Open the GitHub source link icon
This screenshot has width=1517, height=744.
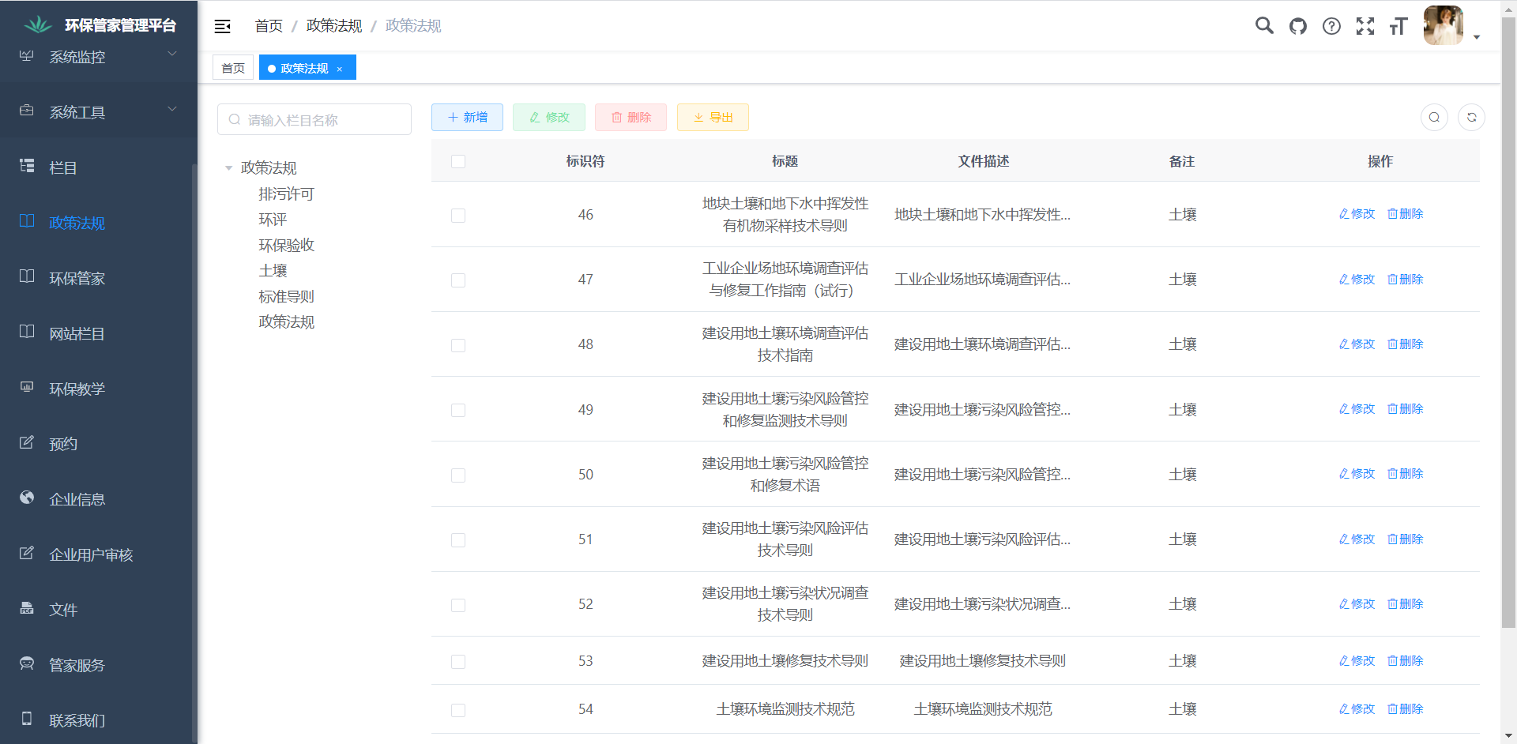pyautogui.click(x=1298, y=26)
